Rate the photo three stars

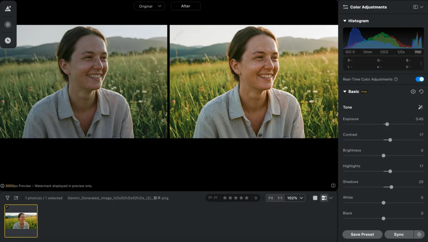click(x=235, y=198)
